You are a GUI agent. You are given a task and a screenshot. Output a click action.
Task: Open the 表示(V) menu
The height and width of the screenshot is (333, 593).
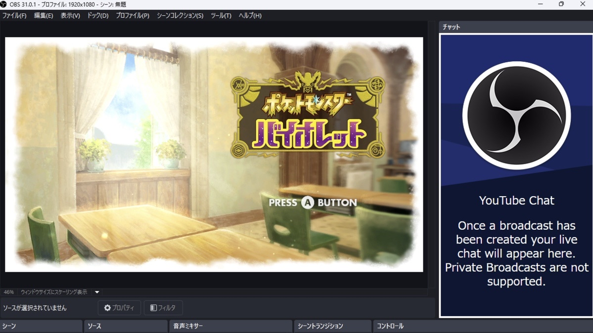tap(70, 15)
